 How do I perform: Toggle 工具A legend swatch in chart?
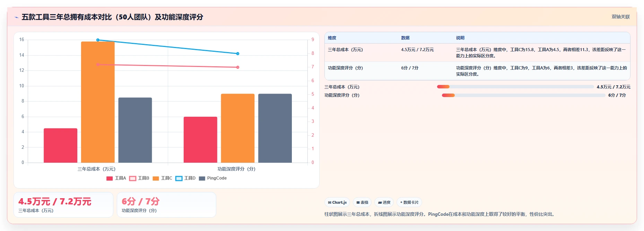[x=110, y=179]
